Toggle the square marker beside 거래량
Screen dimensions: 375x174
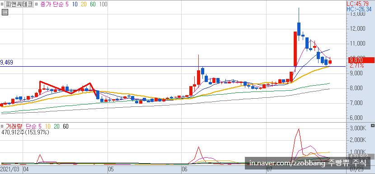point(2,126)
